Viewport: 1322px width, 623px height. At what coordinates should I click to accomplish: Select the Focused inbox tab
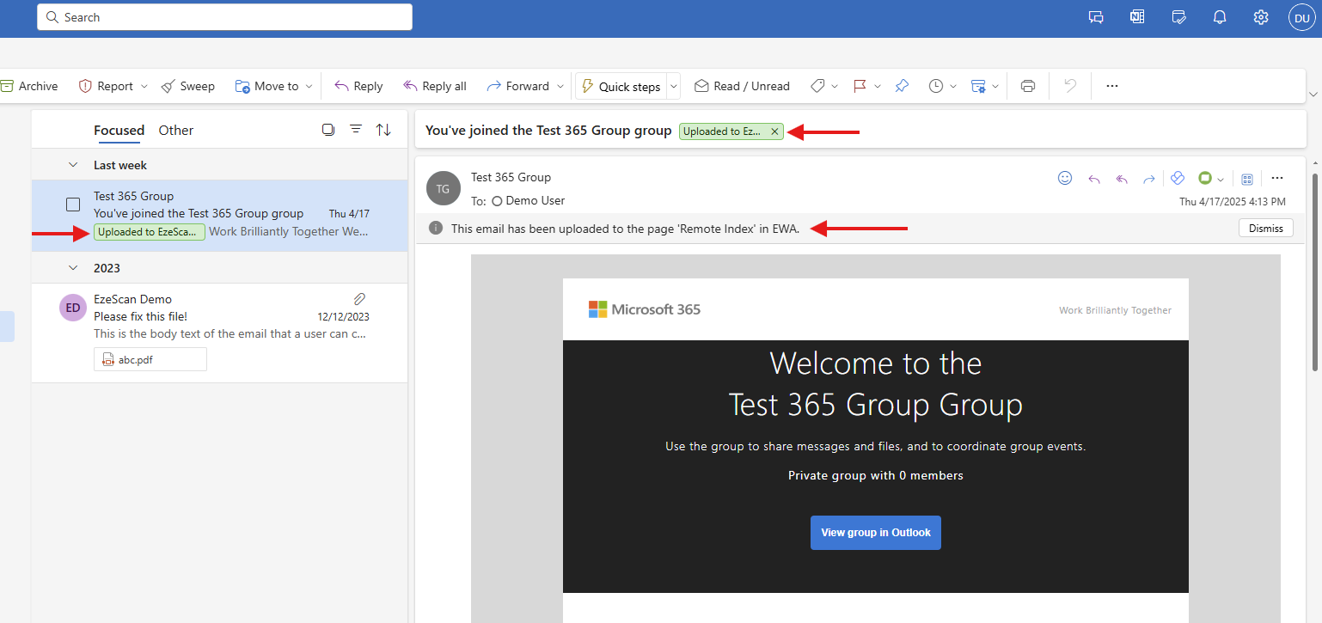pyautogui.click(x=119, y=131)
